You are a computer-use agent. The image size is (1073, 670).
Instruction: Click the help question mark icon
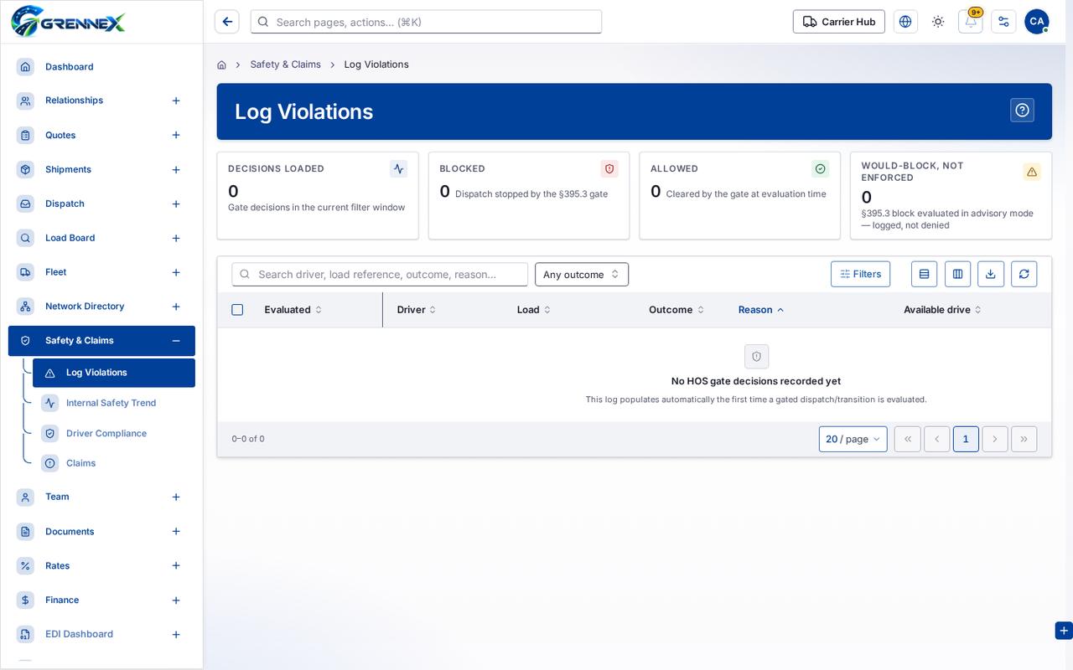[x=1022, y=110]
